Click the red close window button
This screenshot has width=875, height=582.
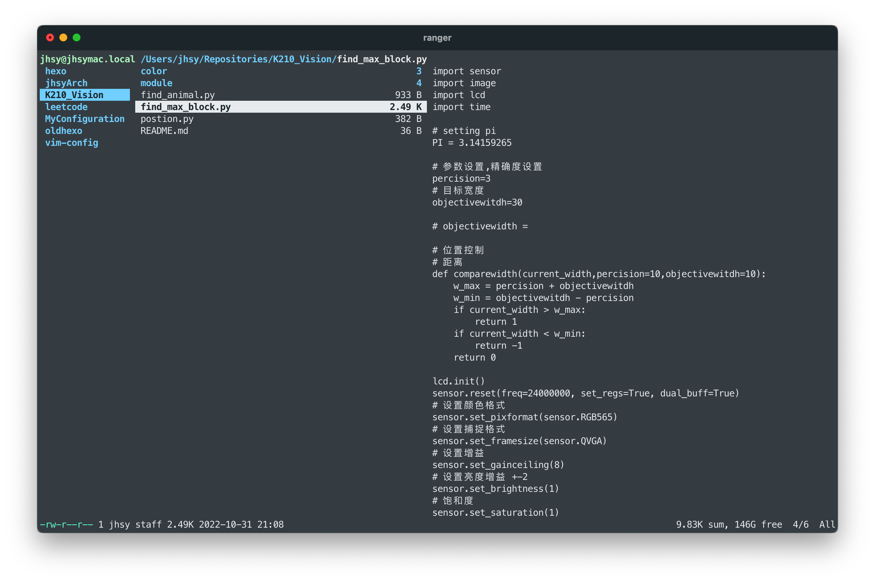(x=50, y=37)
